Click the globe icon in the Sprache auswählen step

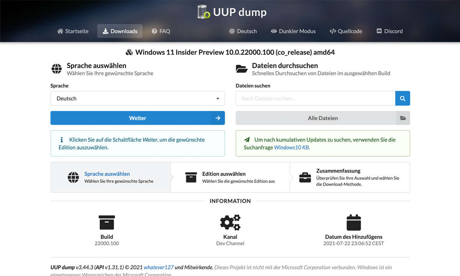pos(73,177)
